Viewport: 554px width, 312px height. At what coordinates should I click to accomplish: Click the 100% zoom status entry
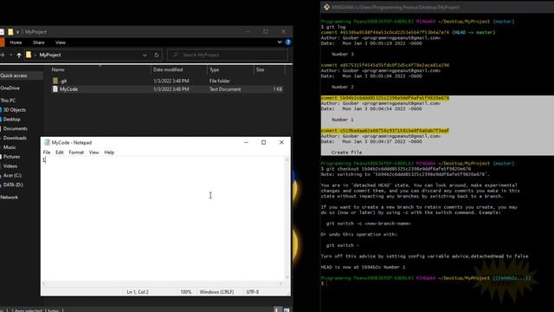(186, 292)
